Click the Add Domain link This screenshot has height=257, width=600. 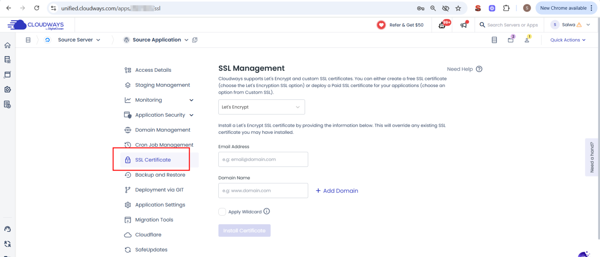pos(337,191)
